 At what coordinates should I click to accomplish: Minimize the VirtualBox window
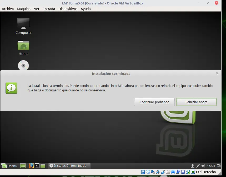(x=199, y=3)
